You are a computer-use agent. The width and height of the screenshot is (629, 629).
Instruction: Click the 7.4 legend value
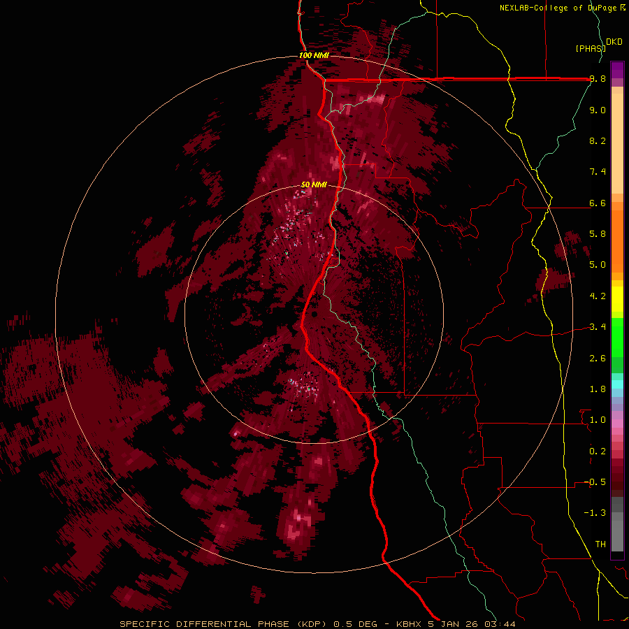tap(598, 172)
